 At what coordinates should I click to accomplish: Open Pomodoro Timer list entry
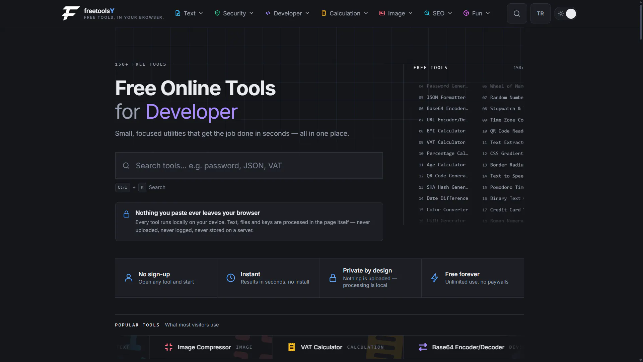click(x=503, y=187)
